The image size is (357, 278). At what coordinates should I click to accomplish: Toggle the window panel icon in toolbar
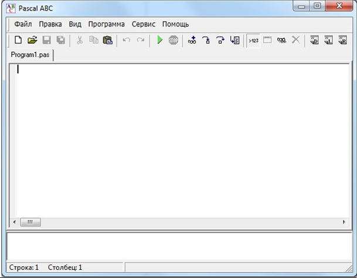pyautogui.click(x=267, y=40)
